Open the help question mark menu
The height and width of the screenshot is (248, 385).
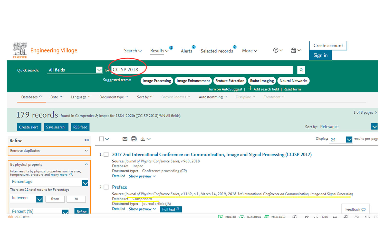click(276, 50)
